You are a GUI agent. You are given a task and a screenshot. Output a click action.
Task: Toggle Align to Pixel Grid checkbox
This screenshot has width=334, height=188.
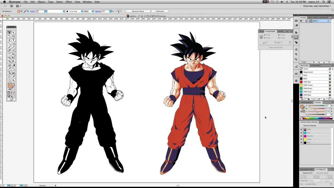267,48
